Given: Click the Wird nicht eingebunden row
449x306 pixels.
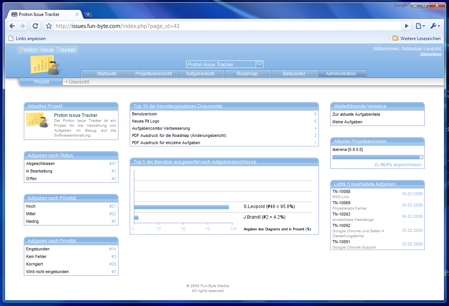Looking at the screenshot, I should tap(71, 272).
